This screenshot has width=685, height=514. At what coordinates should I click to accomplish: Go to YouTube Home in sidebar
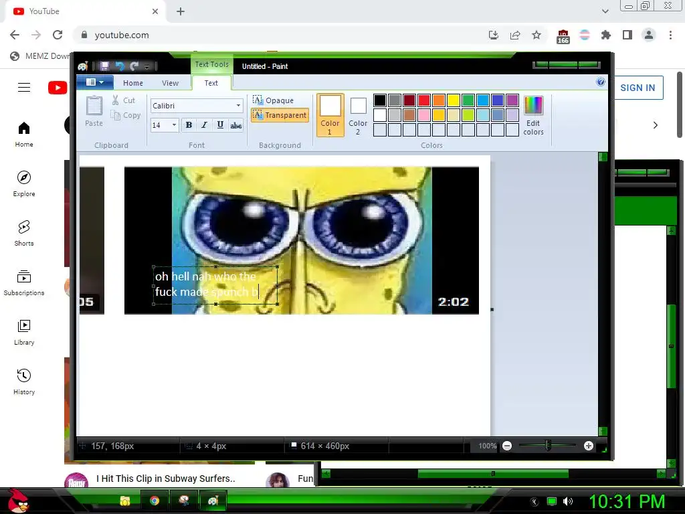(24, 134)
